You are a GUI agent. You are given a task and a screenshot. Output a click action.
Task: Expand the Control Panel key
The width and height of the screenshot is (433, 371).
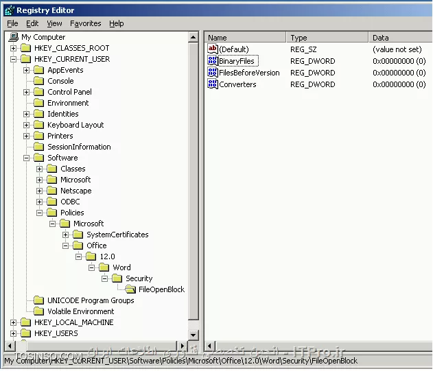tap(26, 92)
